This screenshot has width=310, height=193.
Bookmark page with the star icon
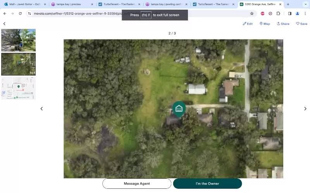251,14
